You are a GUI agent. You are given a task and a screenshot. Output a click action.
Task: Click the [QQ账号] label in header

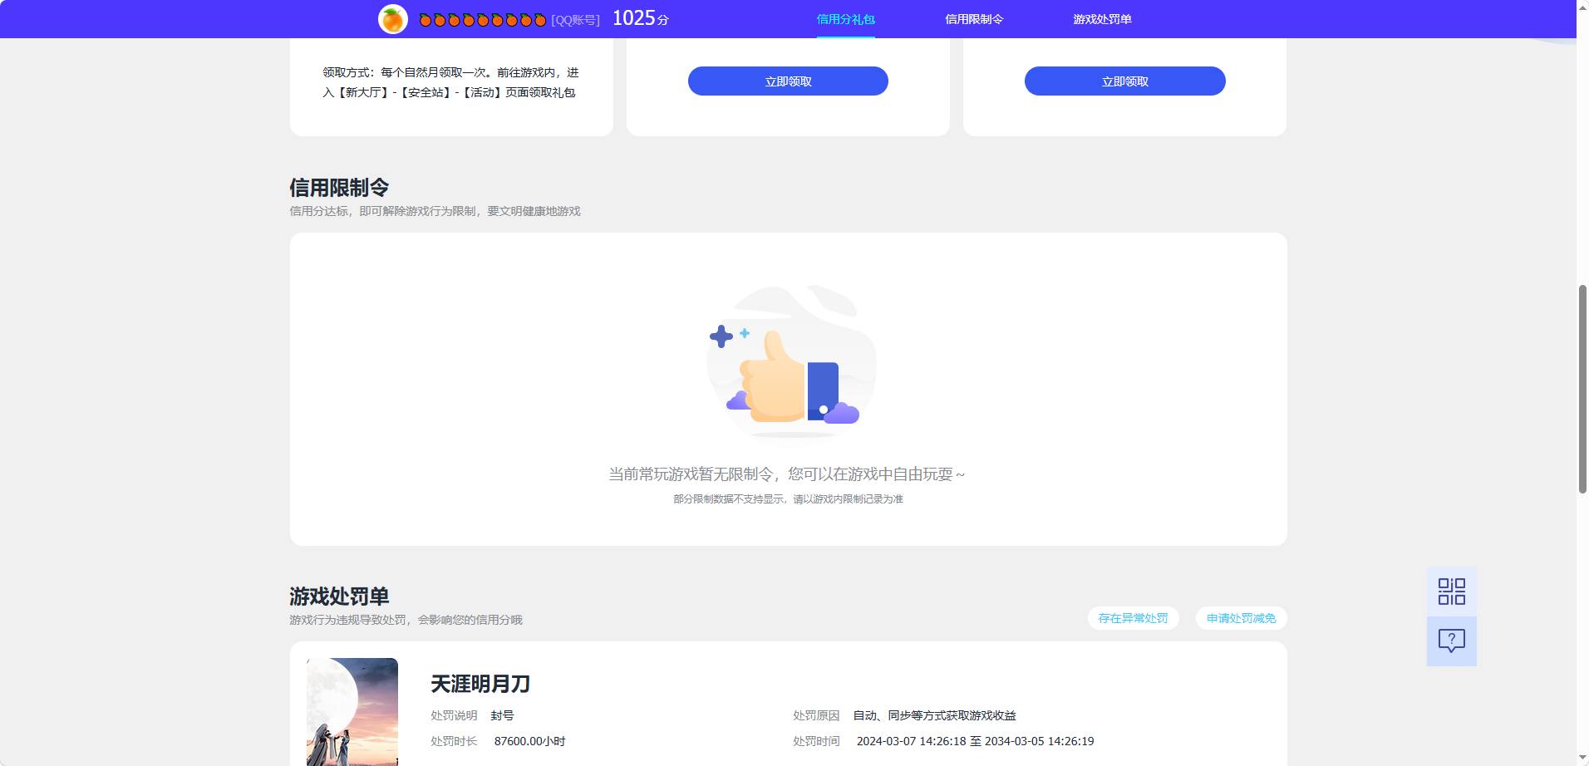(x=575, y=20)
